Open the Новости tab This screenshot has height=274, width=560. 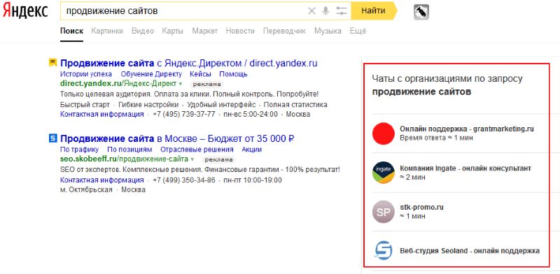[240, 31]
